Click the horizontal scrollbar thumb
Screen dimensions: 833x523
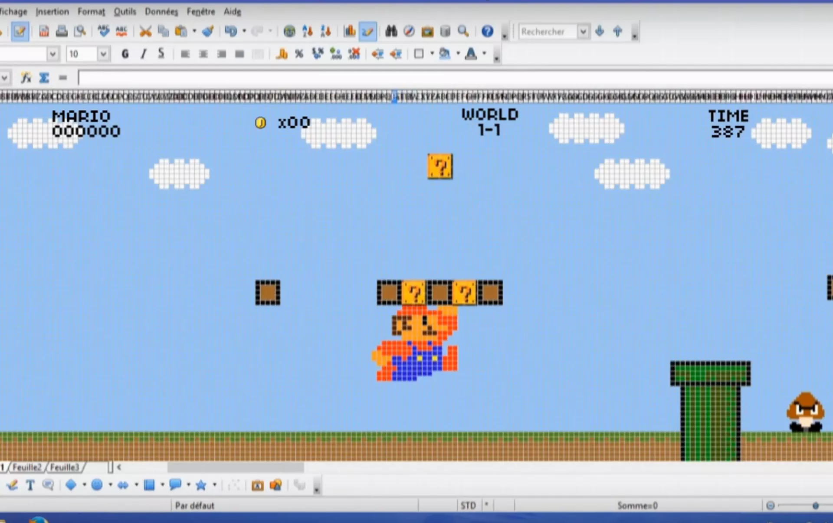236,467
